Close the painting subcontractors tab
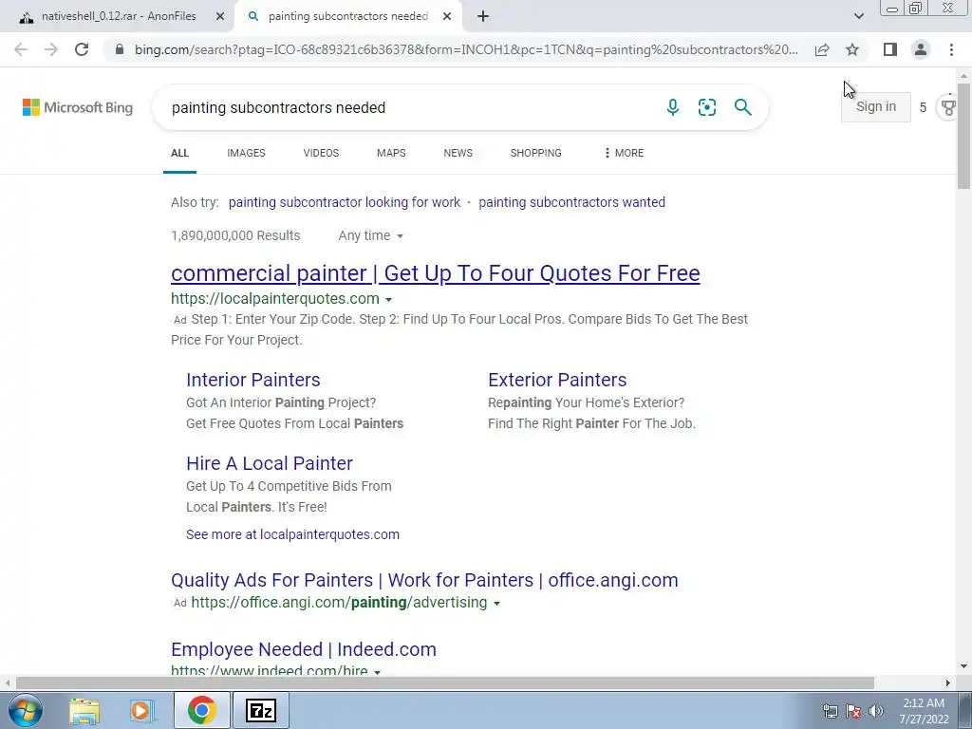 [x=447, y=17]
